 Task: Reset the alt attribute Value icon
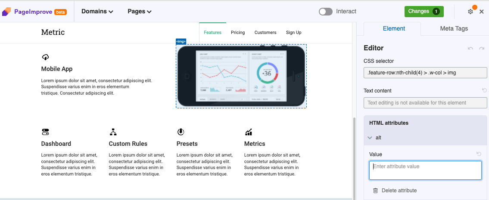click(x=479, y=154)
